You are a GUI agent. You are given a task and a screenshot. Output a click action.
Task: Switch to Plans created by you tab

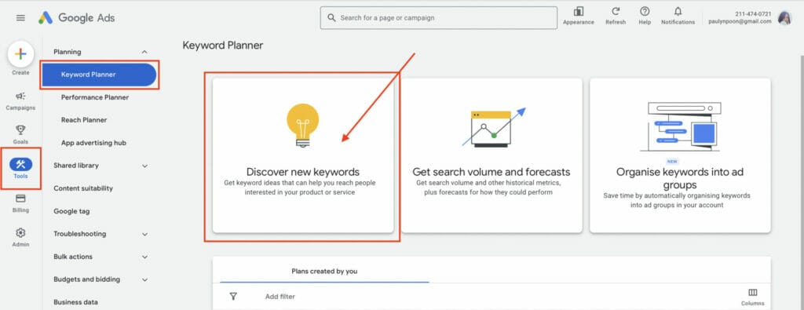pos(324,271)
